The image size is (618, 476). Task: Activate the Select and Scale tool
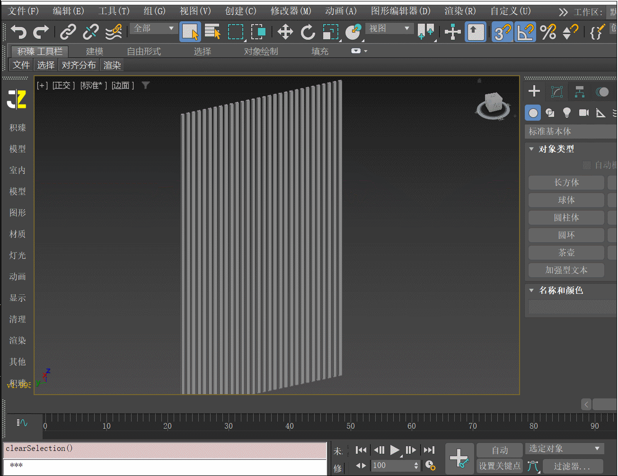[331, 32]
